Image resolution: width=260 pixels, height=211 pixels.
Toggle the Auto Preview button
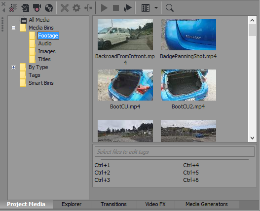127,8
